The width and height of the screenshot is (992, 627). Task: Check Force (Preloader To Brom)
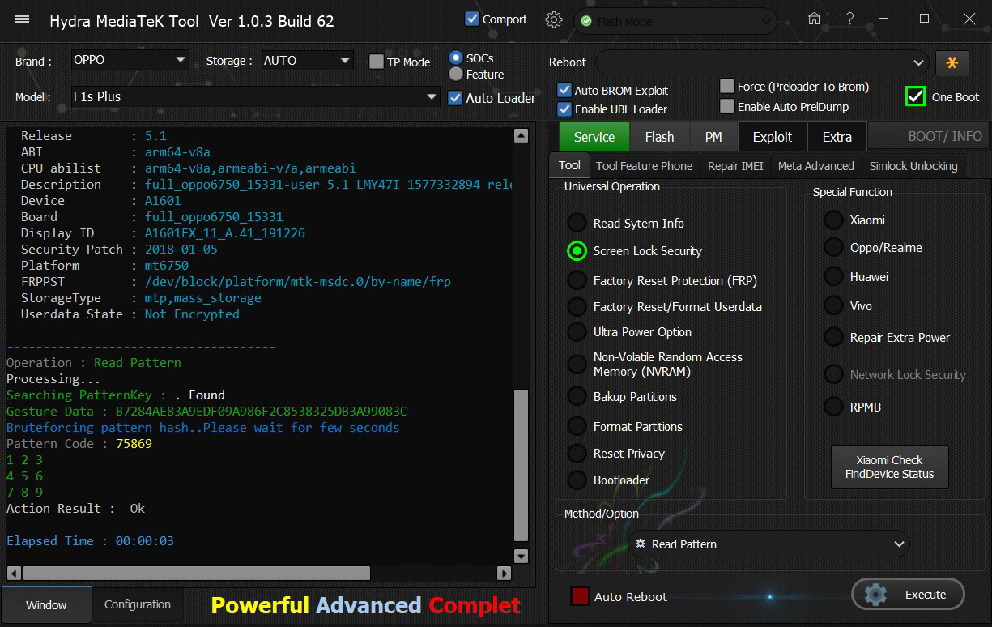click(x=727, y=86)
